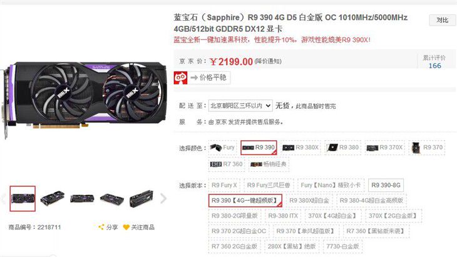Screen dimensions: 457x257
Task: Choose the R9 390-8G version
Action: pyautogui.click(x=386, y=185)
